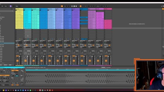Click the 1.2 marker on sample ruler
164x92 pixels.
point(66,69)
